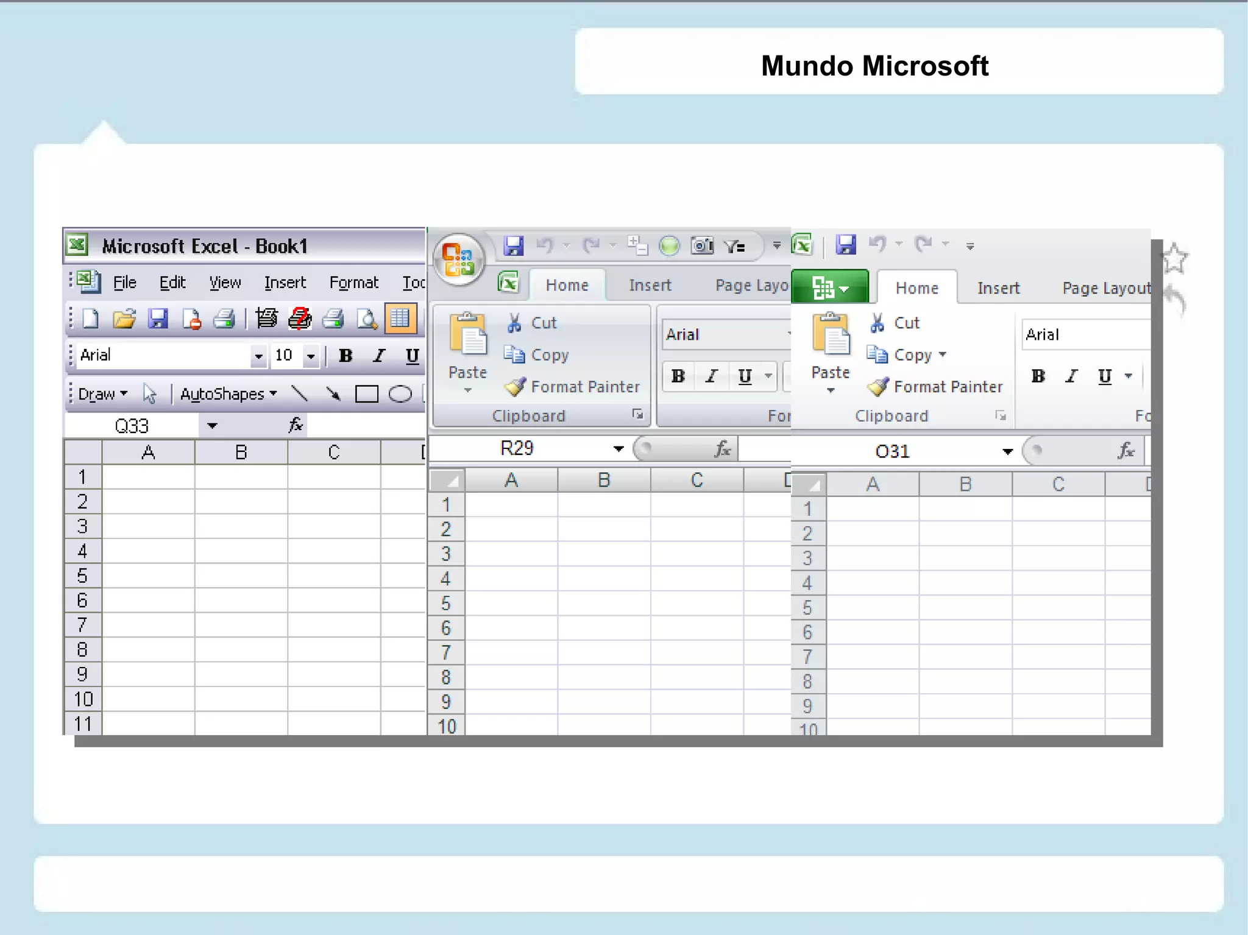Open the Draw dropdown menu

103,394
